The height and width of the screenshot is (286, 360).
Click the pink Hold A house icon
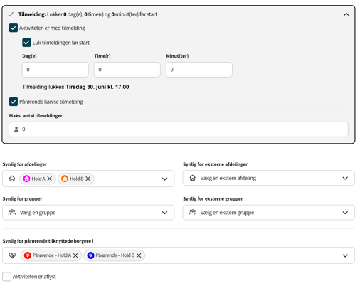point(26,179)
